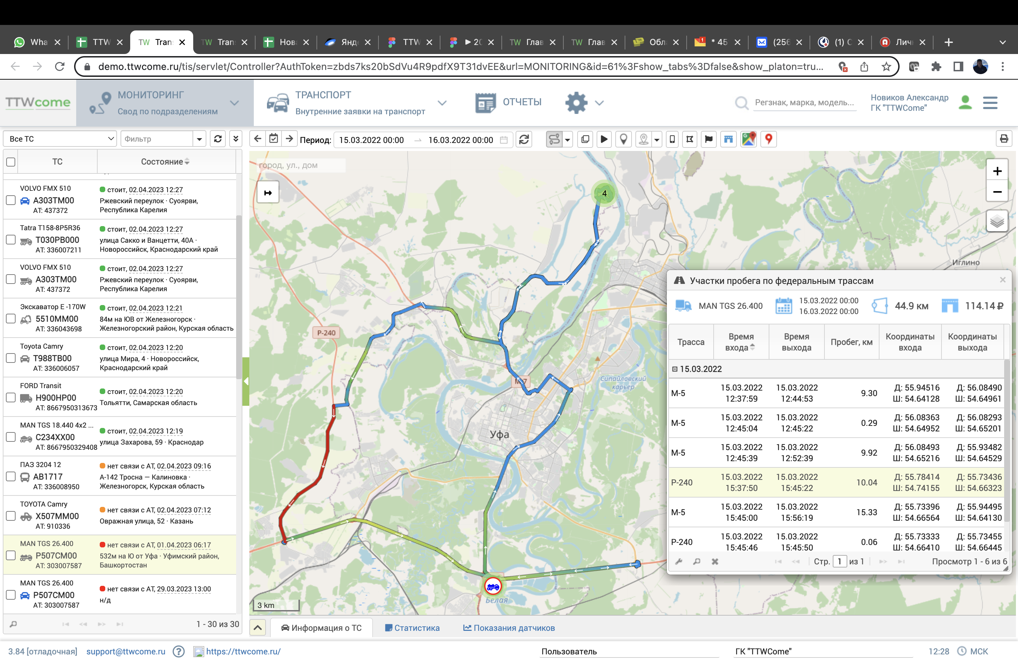Click the address search field on map

(301, 165)
